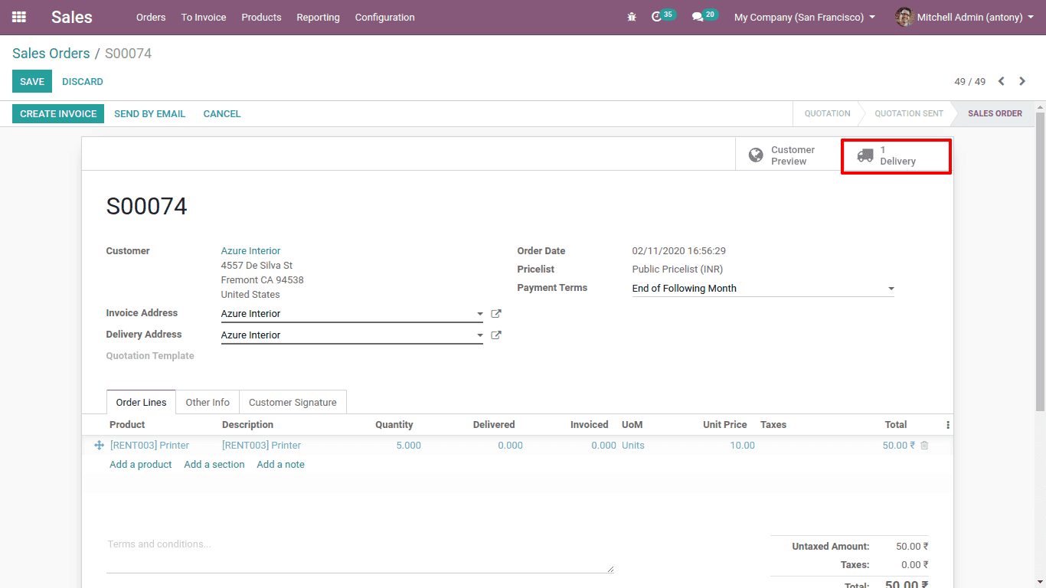This screenshot has height=588, width=1046.
Task: Sort by Product column header
Action: (x=127, y=425)
